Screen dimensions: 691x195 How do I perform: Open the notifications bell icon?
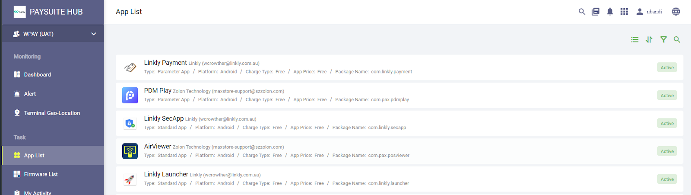pyautogui.click(x=610, y=12)
